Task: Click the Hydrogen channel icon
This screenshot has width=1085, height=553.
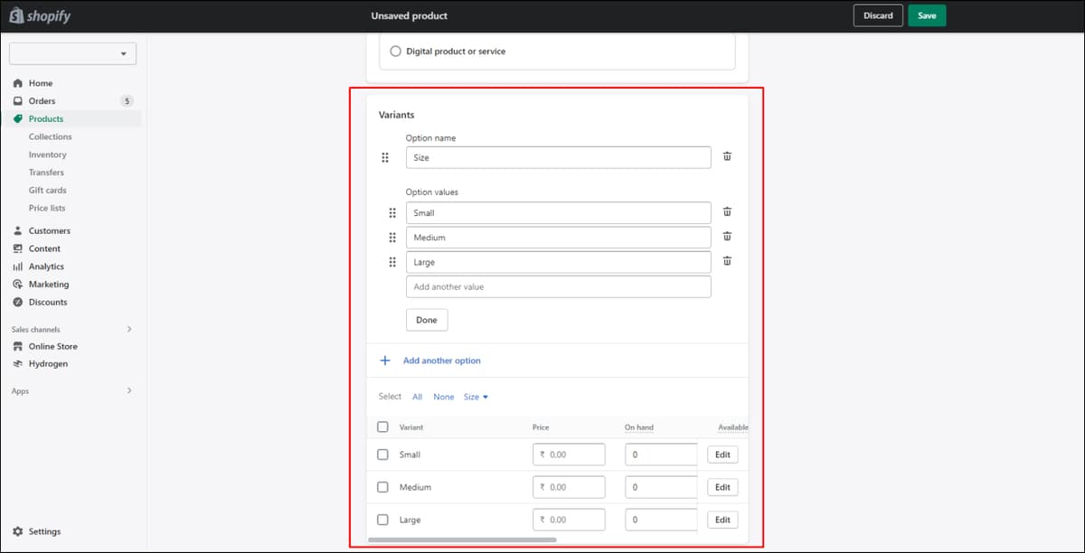Action: 17,363
